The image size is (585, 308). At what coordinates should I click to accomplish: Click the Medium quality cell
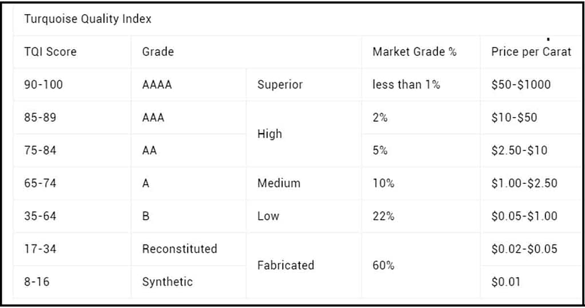(278, 183)
